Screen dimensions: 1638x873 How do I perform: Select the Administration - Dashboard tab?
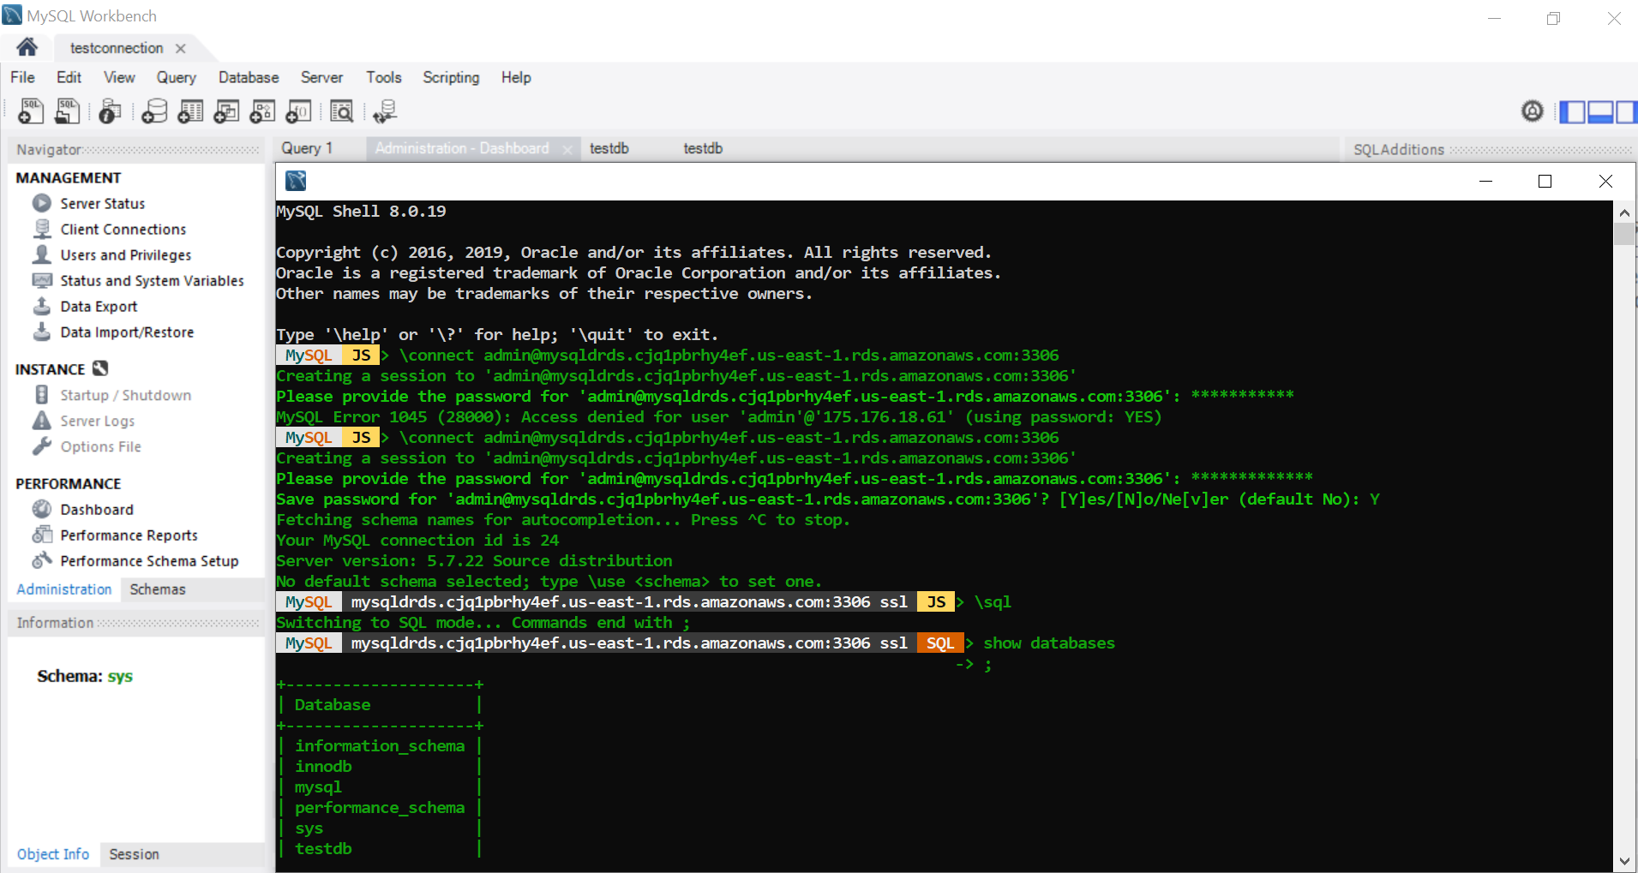click(462, 148)
